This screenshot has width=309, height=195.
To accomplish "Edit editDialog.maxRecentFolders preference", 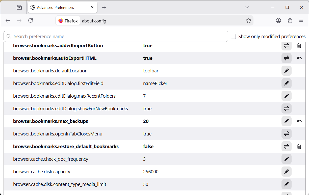I will point(287,96).
